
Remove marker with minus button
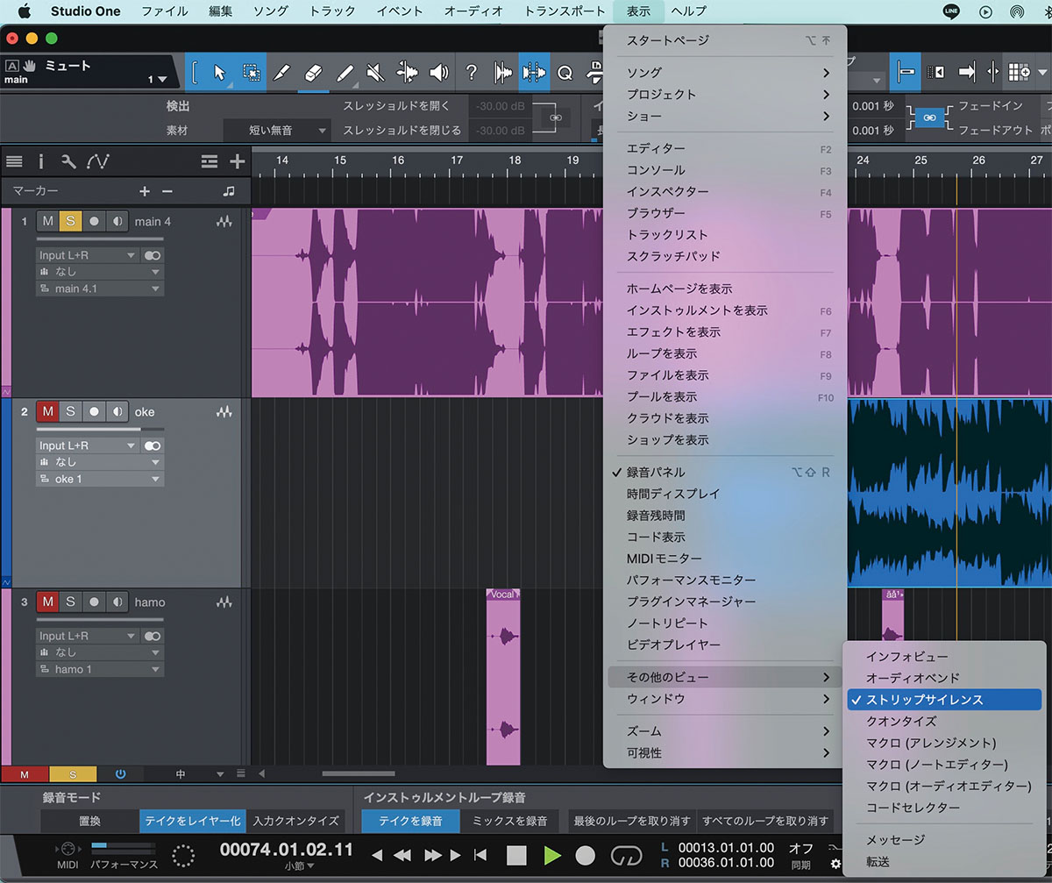tap(167, 191)
